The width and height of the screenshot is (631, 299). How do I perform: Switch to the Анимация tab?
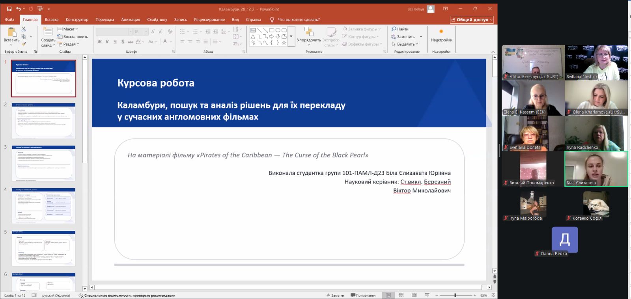pyautogui.click(x=131, y=19)
